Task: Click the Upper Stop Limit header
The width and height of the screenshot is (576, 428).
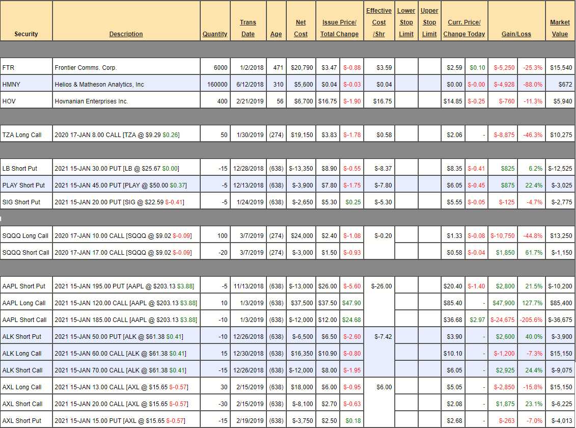Action: pyautogui.click(x=429, y=22)
